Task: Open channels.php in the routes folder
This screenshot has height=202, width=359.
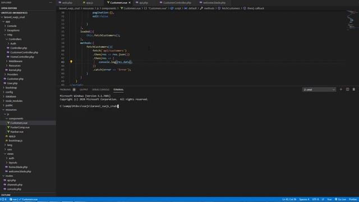Action: pyautogui.click(x=15, y=185)
